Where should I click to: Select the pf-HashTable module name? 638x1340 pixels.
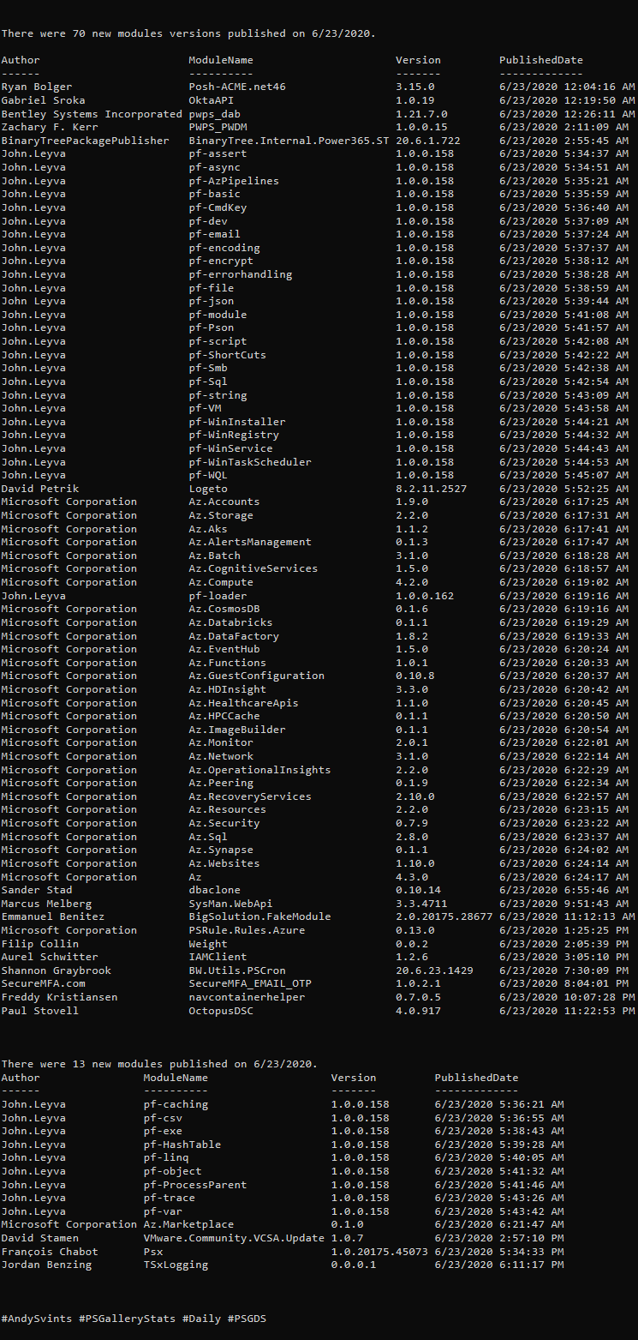tap(182, 1145)
